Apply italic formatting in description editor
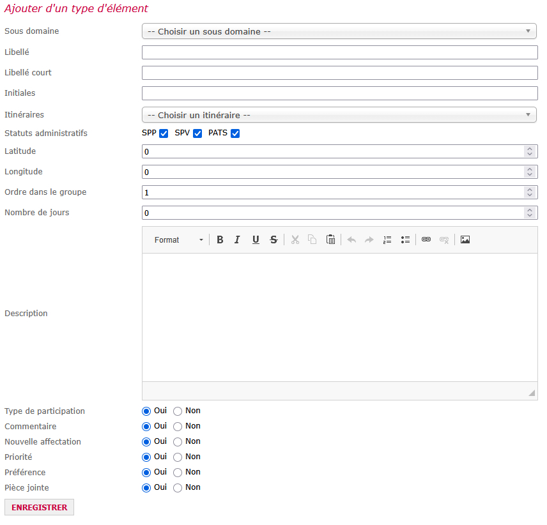Image resolution: width=547 pixels, height=525 pixels. point(237,240)
